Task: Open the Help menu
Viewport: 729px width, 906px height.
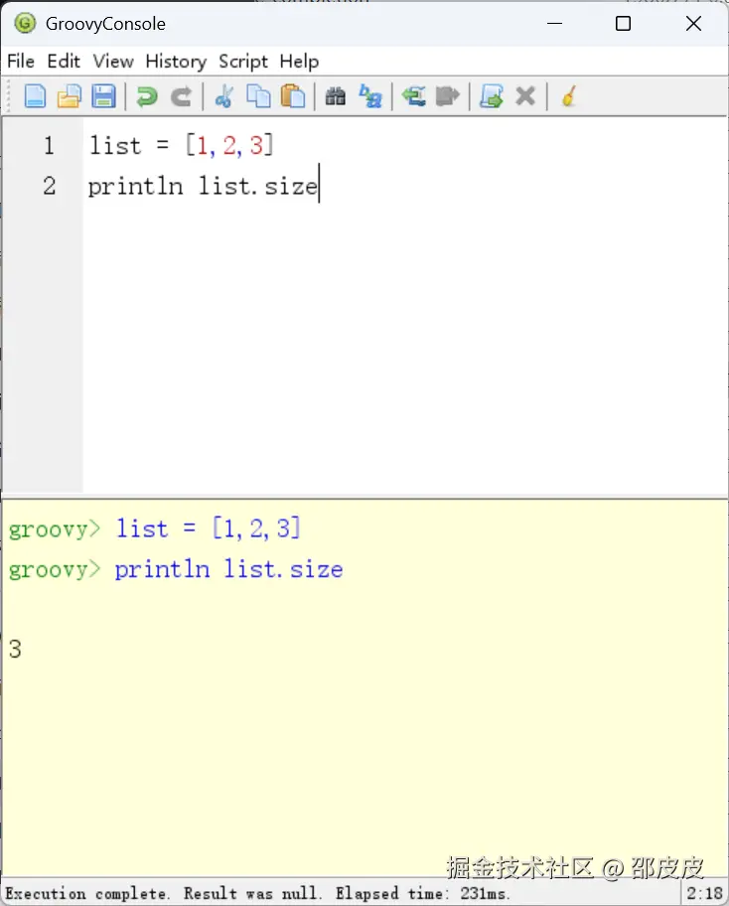Action: (299, 62)
